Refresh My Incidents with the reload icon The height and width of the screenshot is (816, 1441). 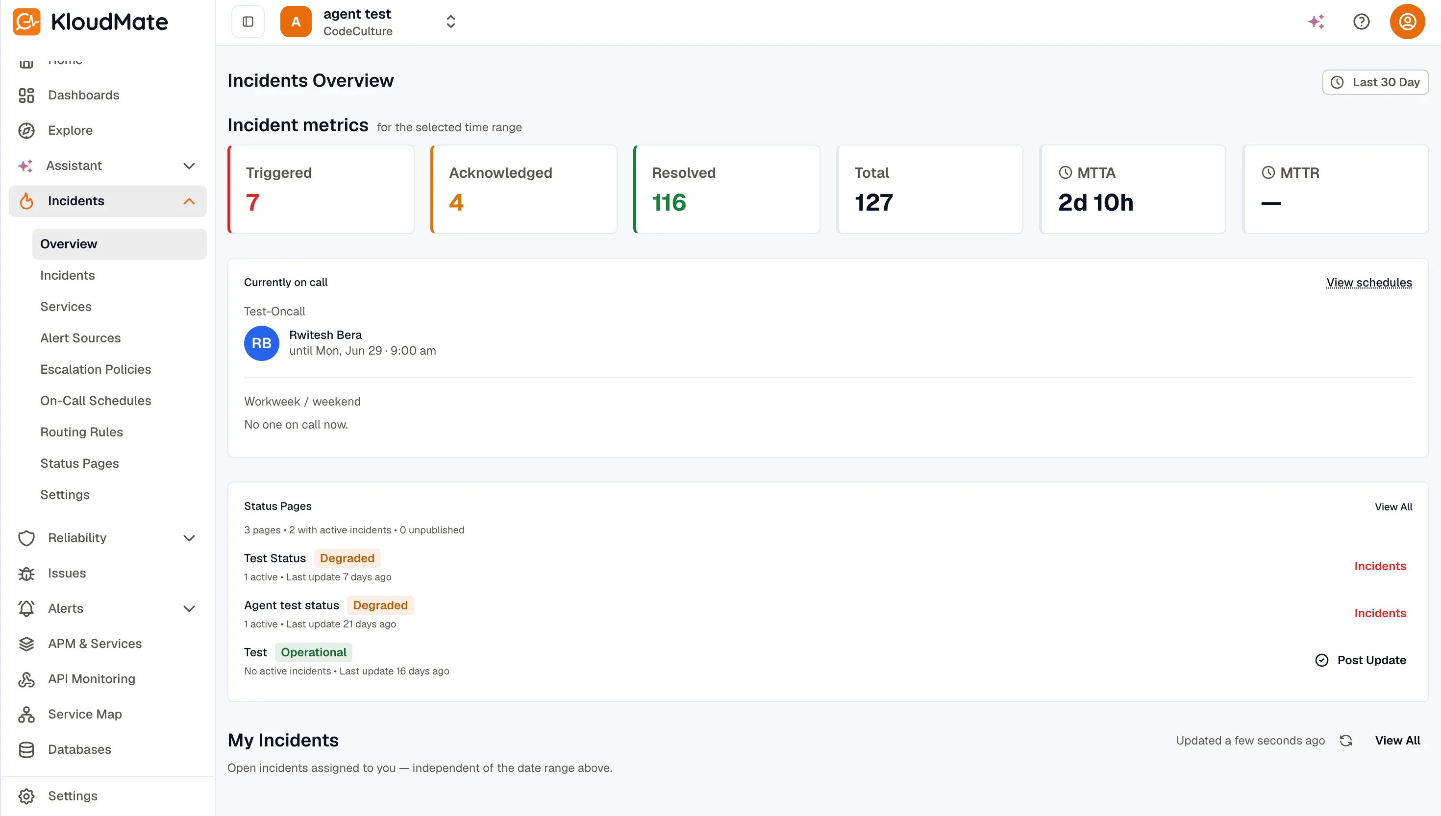(x=1346, y=741)
